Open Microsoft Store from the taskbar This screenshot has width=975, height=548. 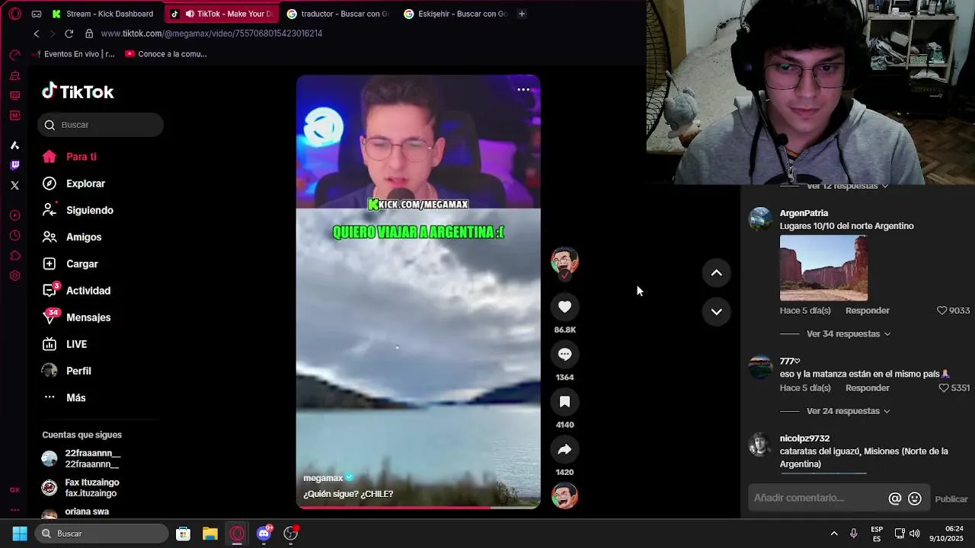click(183, 534)
